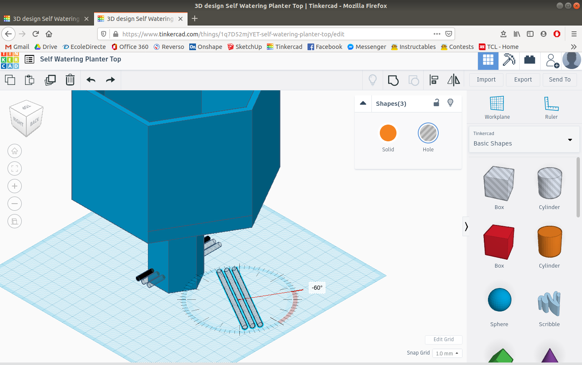This screenshot has height=365, width=582.
Task: Add a Workplane helper
Action: coord(497,107)
